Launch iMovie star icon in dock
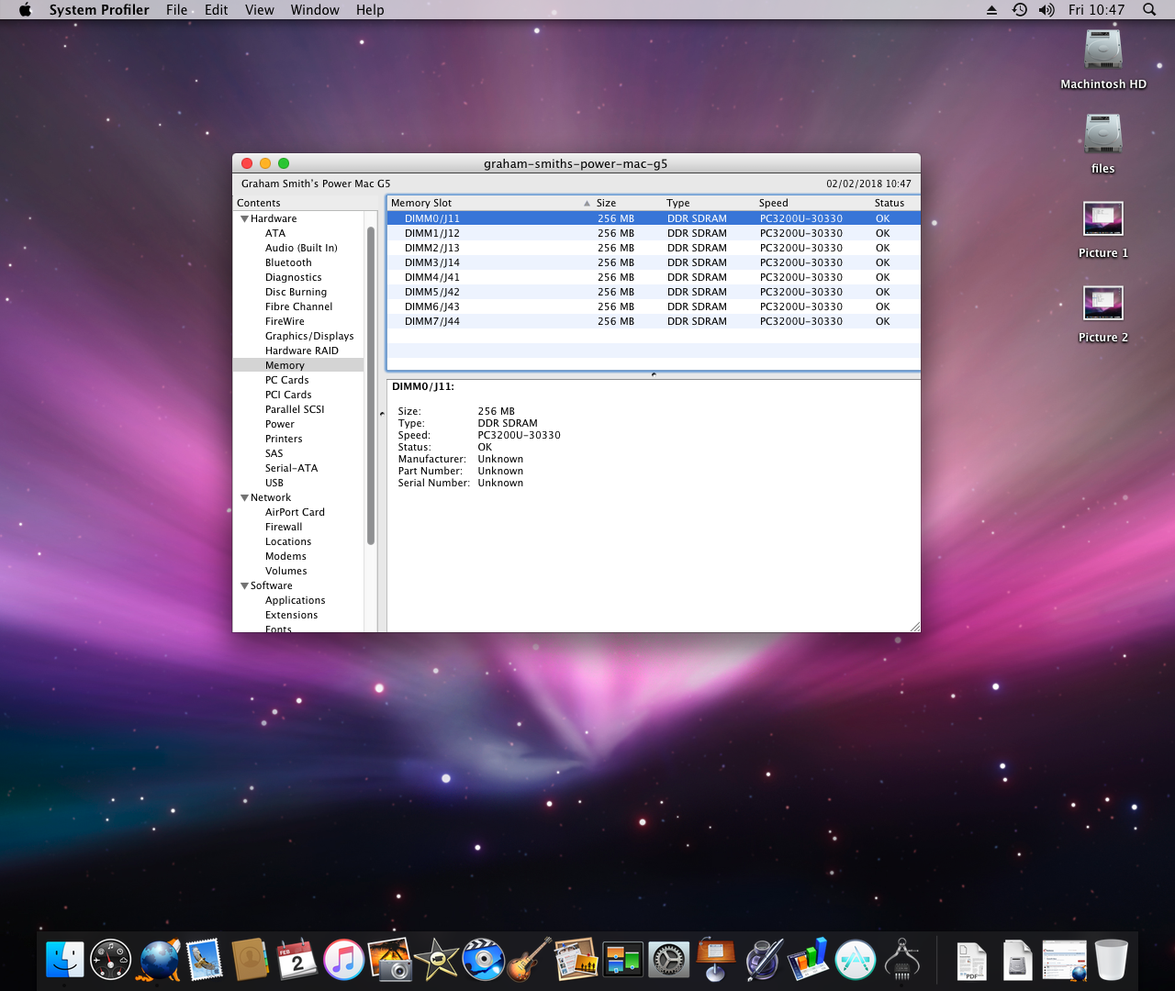Viewport: 1175px width, 991px height. tap(436, 960)
